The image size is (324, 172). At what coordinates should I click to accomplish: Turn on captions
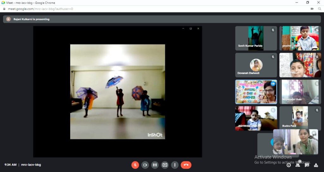tap(155, 165)
